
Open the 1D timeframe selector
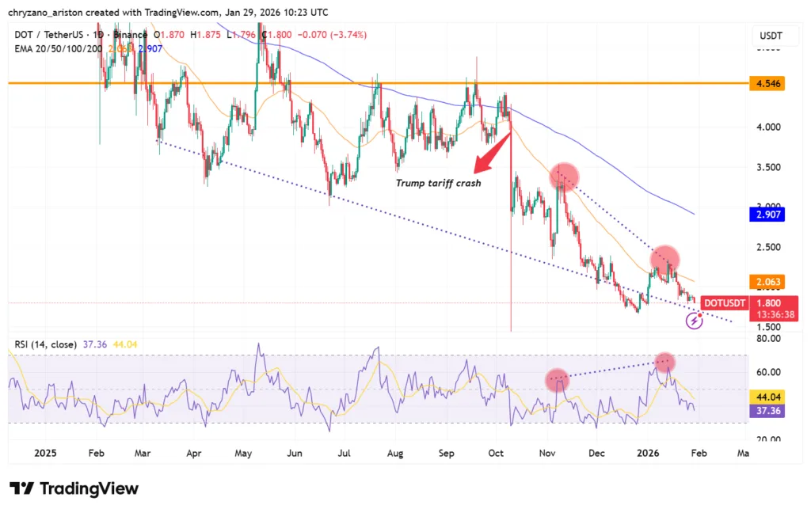click(x=100, y=35)
